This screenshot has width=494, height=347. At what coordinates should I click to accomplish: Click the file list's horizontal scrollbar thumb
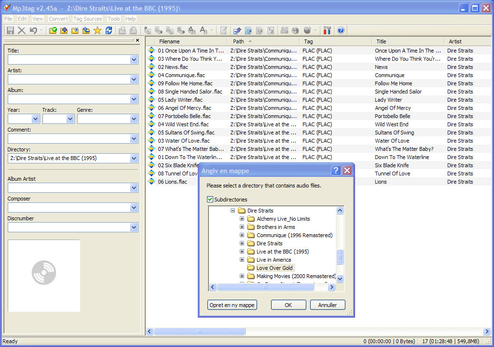click(199, 331)
